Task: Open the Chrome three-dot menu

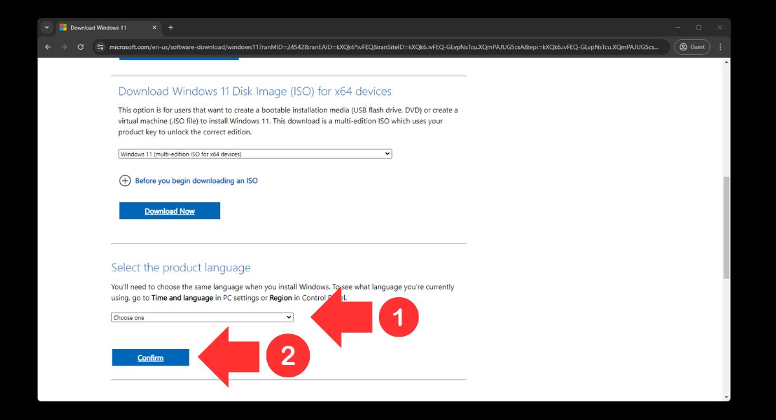Action: [x=720, y=47]
